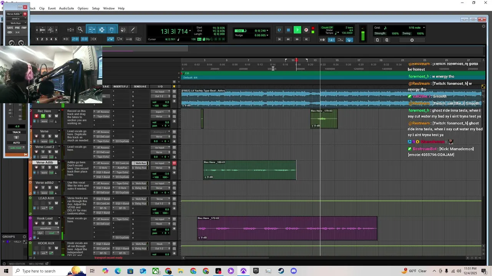Click the SAFE button in send window
The height and width of the screenshot is (276, 492).
tap(10, 28)
